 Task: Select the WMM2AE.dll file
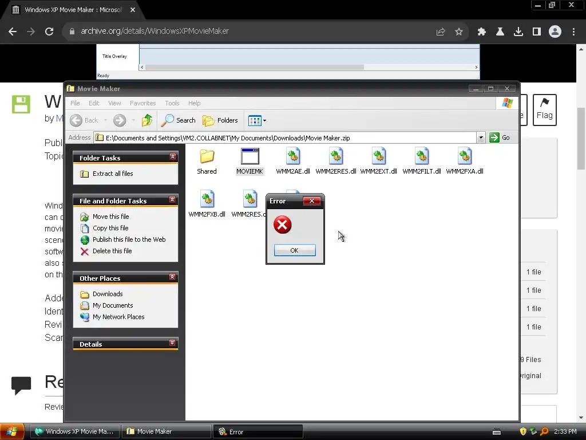(293, 162)
